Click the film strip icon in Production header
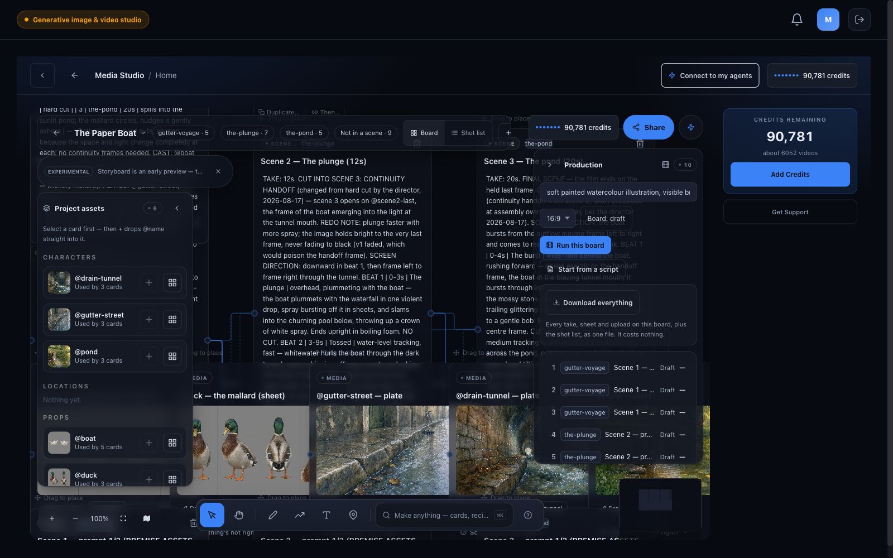893x558 pixels. click(x=665, y=165)
